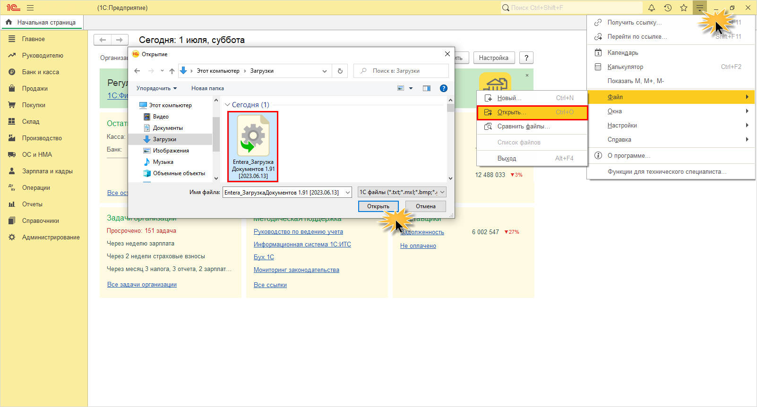Image resolution: width=757 pixels, height=407 pixels.
Task: Open the Администрирование section gear icon
Action: [12, 237]
